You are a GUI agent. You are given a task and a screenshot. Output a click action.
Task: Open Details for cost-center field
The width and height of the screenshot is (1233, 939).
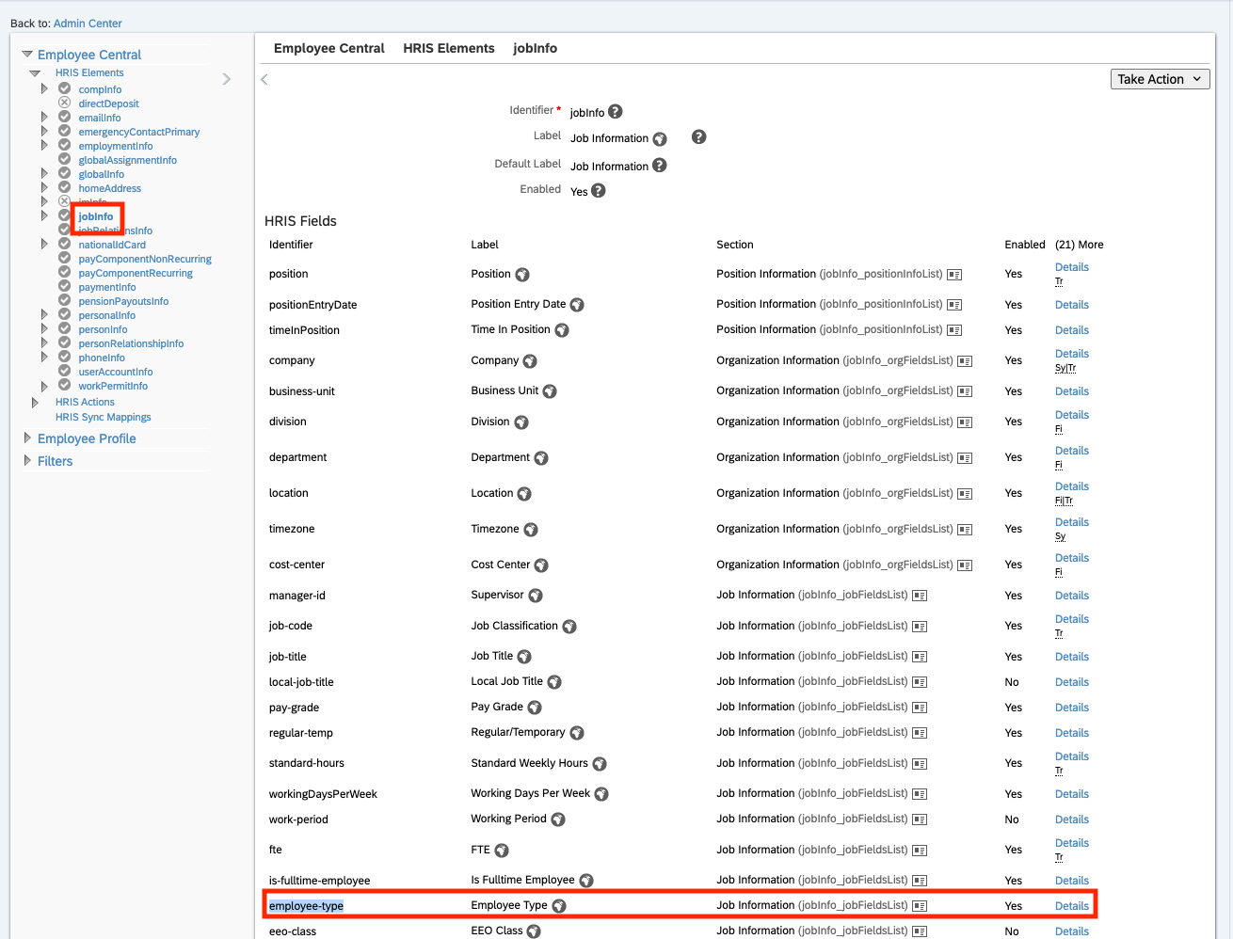pyautogui.click(x=1072, y=558)
